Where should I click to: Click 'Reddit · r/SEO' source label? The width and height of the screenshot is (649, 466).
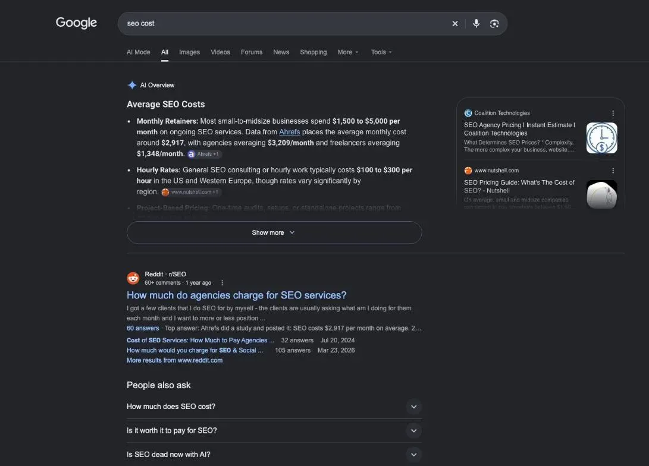(165, 274)
